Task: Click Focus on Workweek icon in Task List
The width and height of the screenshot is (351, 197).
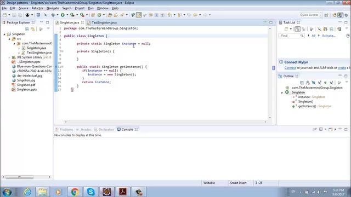Action: tap(312, 29)
